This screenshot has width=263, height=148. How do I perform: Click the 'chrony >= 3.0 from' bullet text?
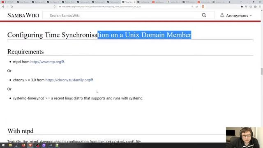coord(29,80)
